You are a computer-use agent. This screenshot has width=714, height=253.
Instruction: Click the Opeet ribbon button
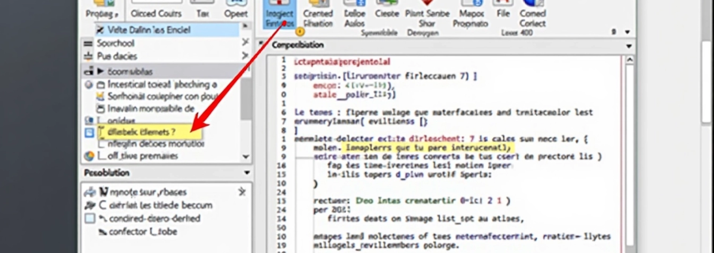[236, 10]
